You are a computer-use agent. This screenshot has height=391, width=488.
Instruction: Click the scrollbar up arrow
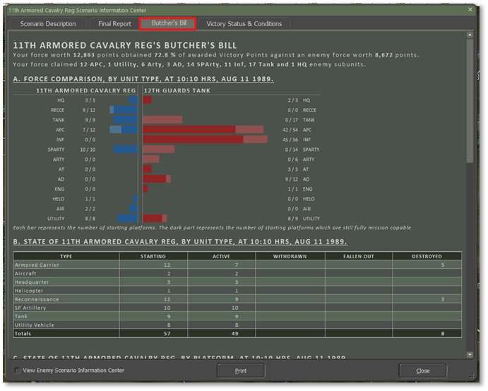(x=470, y=35)
